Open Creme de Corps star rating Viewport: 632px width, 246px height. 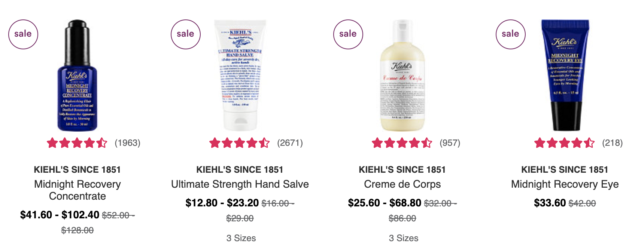[x=402, y=143]
